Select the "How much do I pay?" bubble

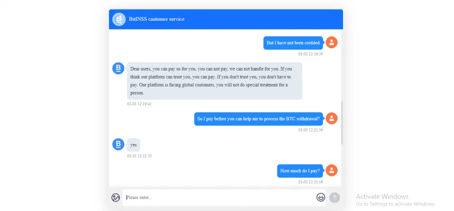click(300, 171)
